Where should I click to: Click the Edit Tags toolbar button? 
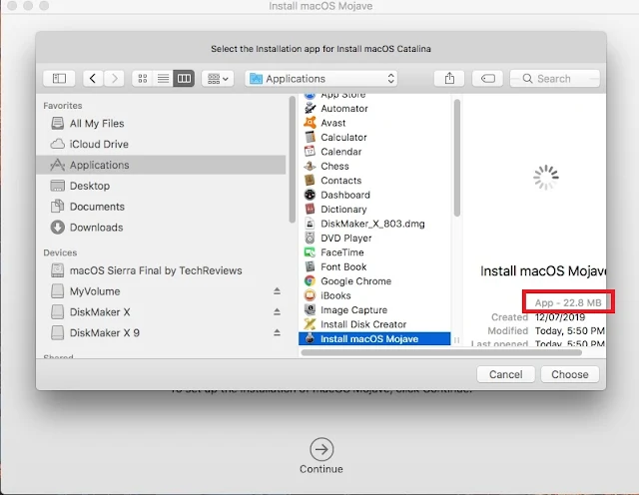coord(488,78)
